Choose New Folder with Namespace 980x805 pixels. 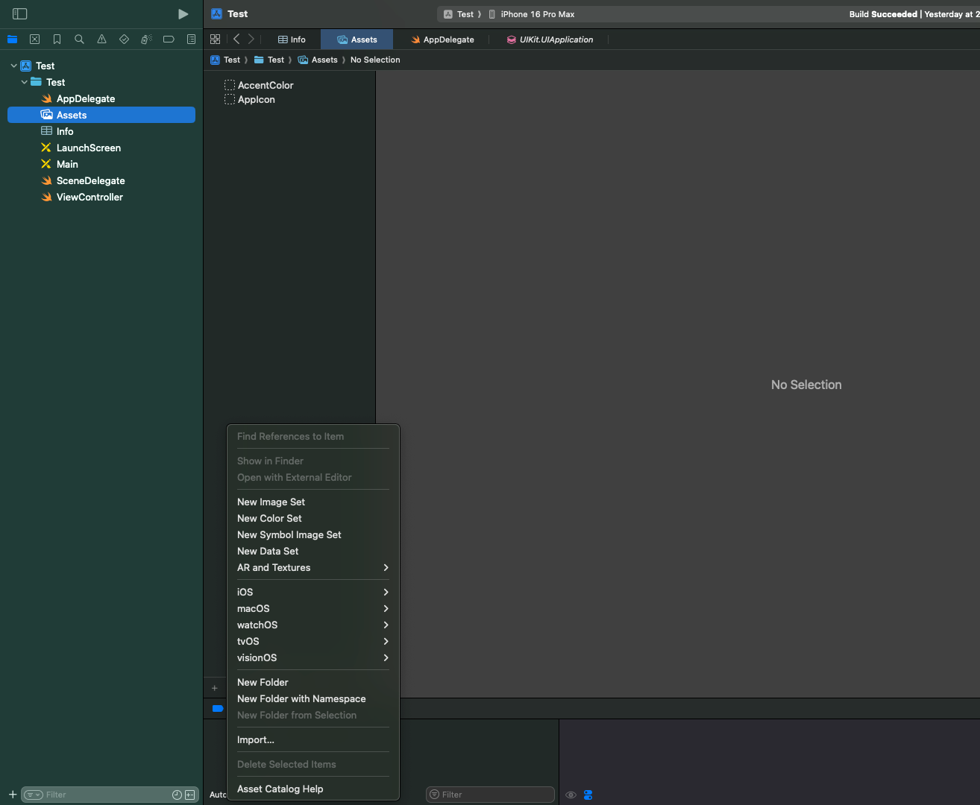point(313,699)
